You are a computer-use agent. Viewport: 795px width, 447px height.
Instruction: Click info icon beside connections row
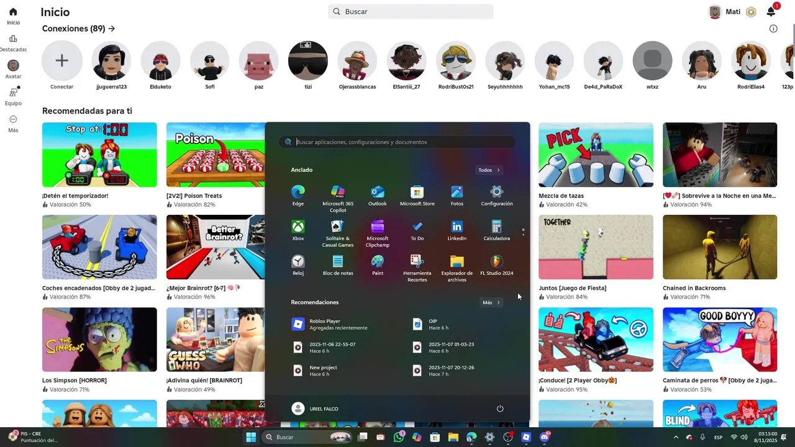pos(773,29)
